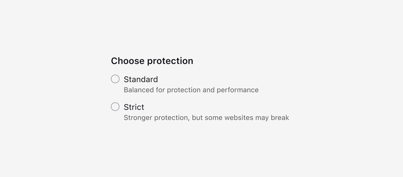Choose the balanced protection radio option

[x=115, y=79]
